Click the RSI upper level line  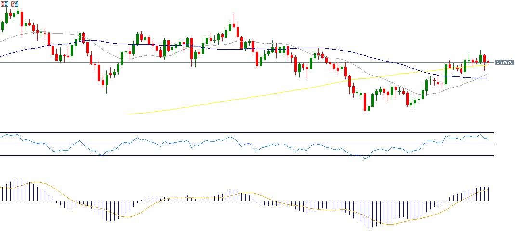pos(241,132)
